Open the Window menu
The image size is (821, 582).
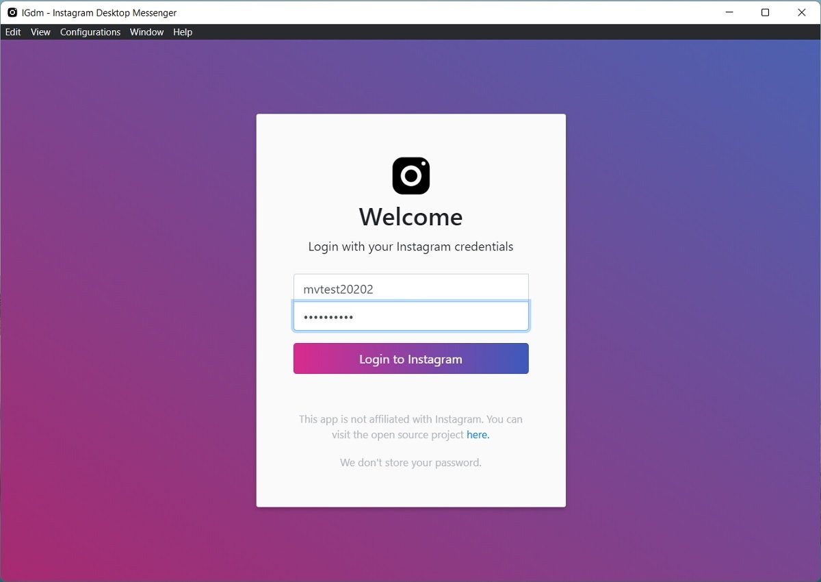coord(147,32)
